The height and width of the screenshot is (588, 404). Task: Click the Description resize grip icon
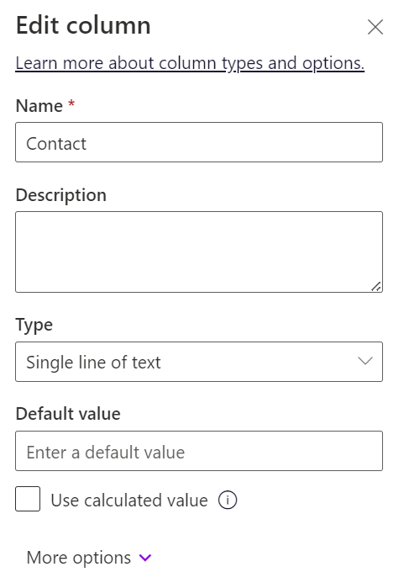tap(376, 286)
